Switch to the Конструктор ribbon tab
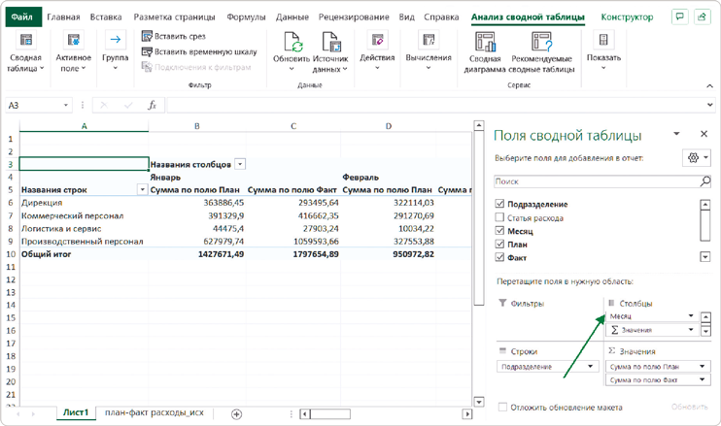 [627, 17]
